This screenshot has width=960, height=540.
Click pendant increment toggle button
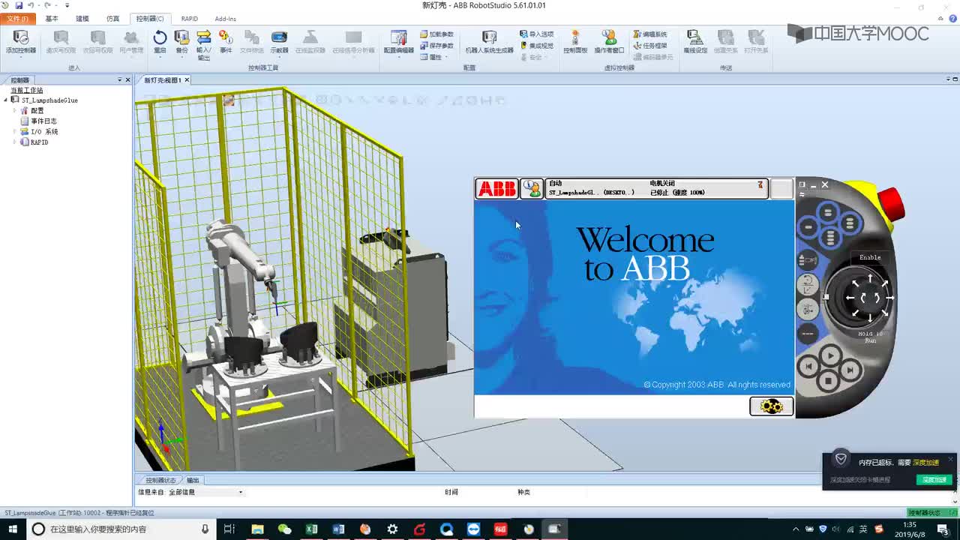[x=808, y=333]
